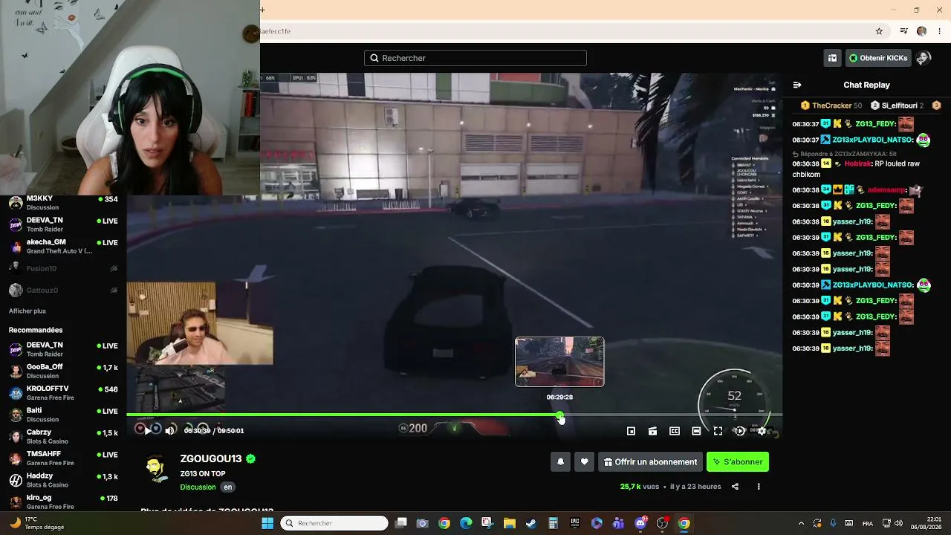
Task: Click the taskbar Rechercher search box
Action: pos(334,523)
